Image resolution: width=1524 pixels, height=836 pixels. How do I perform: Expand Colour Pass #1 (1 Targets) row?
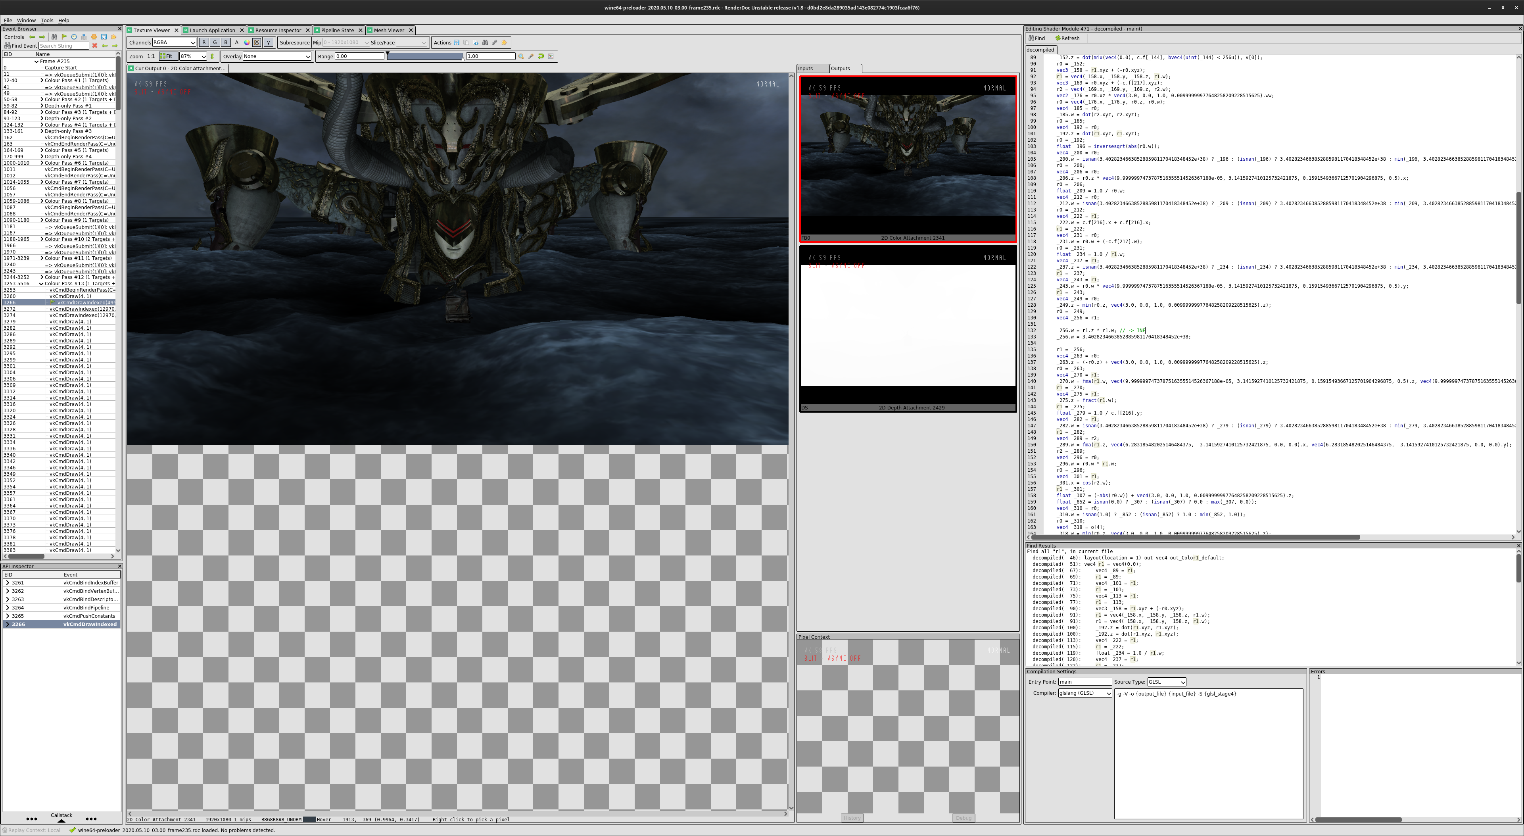point(41,81)
